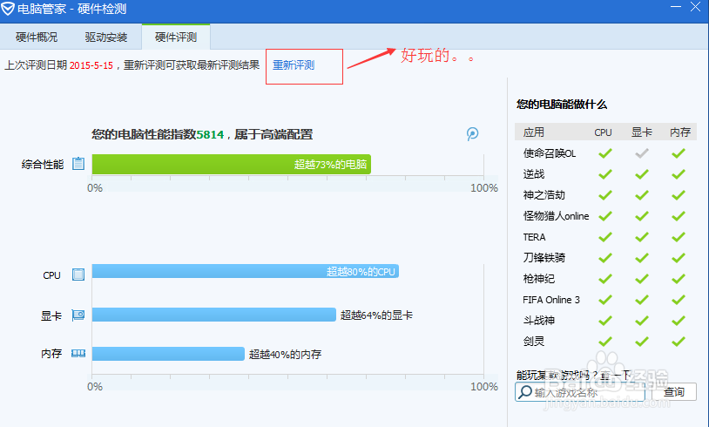This screenshot has width=709, height=427.
Task: Click the blue 超越80%的CPU bar
Action: point(245,271)
